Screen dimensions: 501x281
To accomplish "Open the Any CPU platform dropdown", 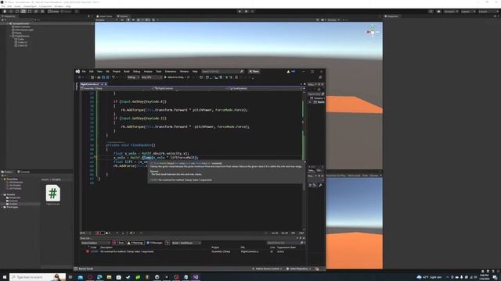I will coord(151,77).
